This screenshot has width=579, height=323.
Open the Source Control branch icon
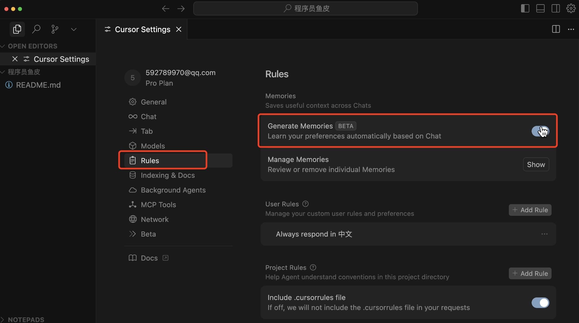[x=55, y=29]
